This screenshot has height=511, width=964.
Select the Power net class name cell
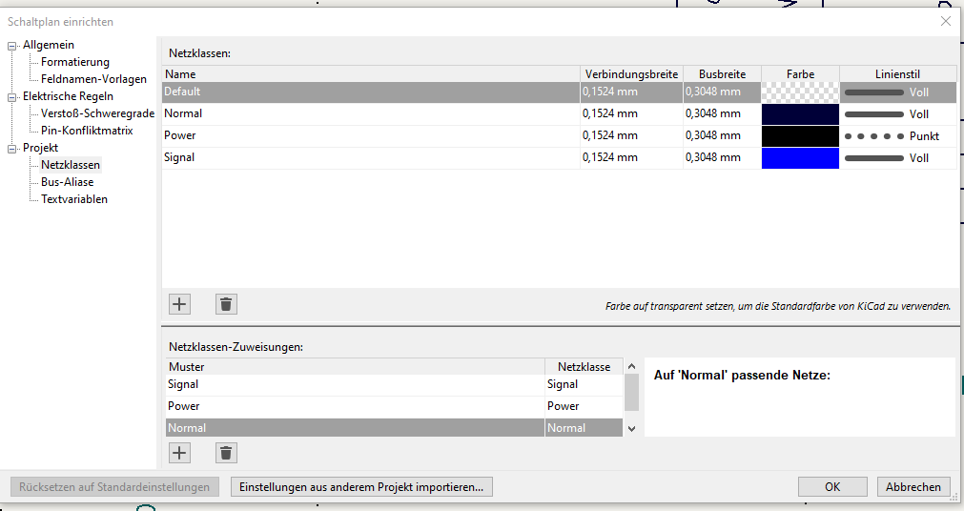371,136
